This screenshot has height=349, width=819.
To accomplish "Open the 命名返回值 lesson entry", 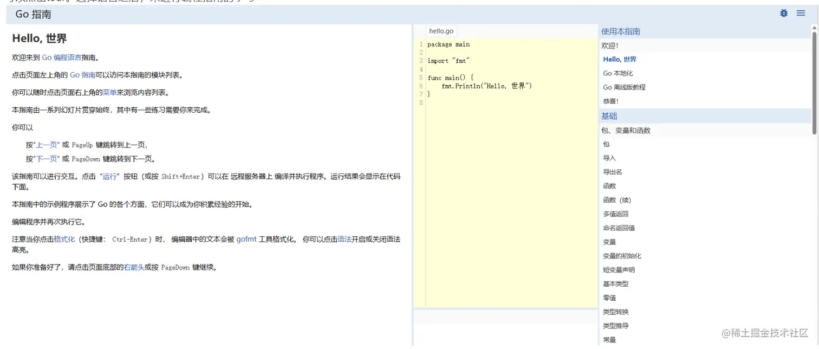I will pyautogui.click(x=619, y=228).
